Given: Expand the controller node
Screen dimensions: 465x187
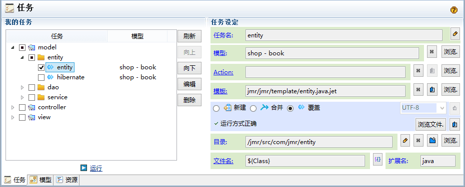Looking at the screenshot, I should click(13, 107).
